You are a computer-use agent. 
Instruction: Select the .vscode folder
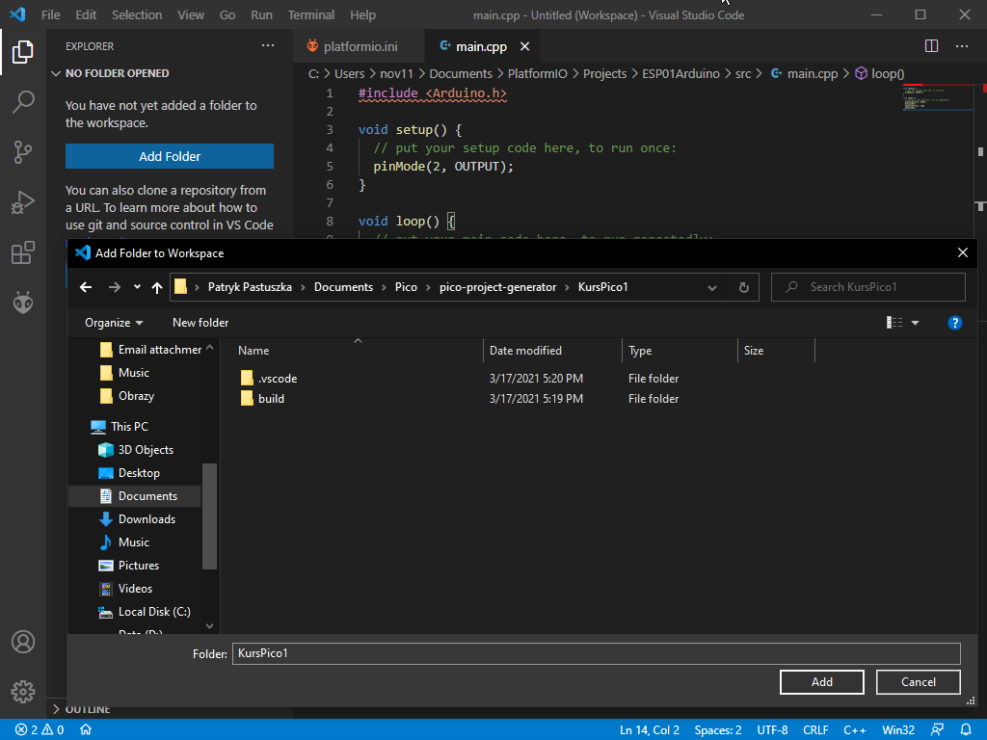(278, 378)
